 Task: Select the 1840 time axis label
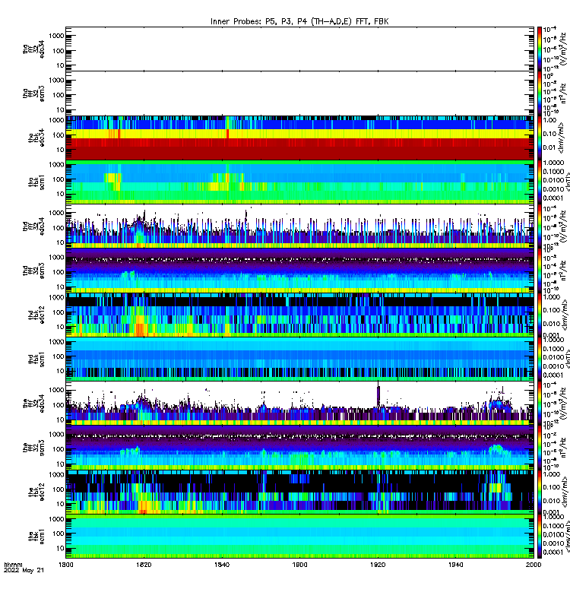point(222,565)
